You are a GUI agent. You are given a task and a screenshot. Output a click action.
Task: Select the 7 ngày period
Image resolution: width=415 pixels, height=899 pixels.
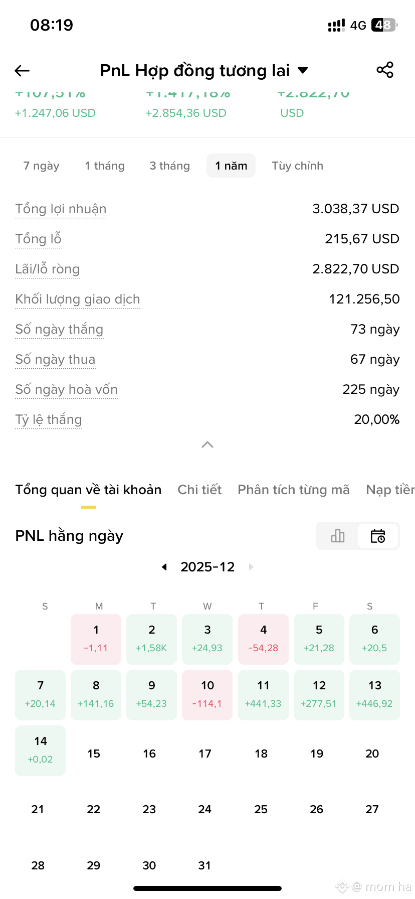point(42,166)
